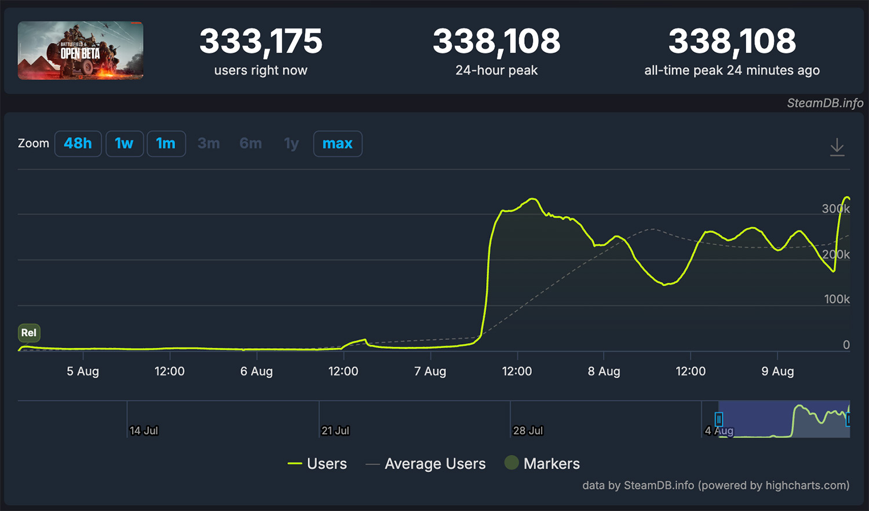Open the chart download menu icon
Viewport: 869px width, 511px height.
(837, 147)
